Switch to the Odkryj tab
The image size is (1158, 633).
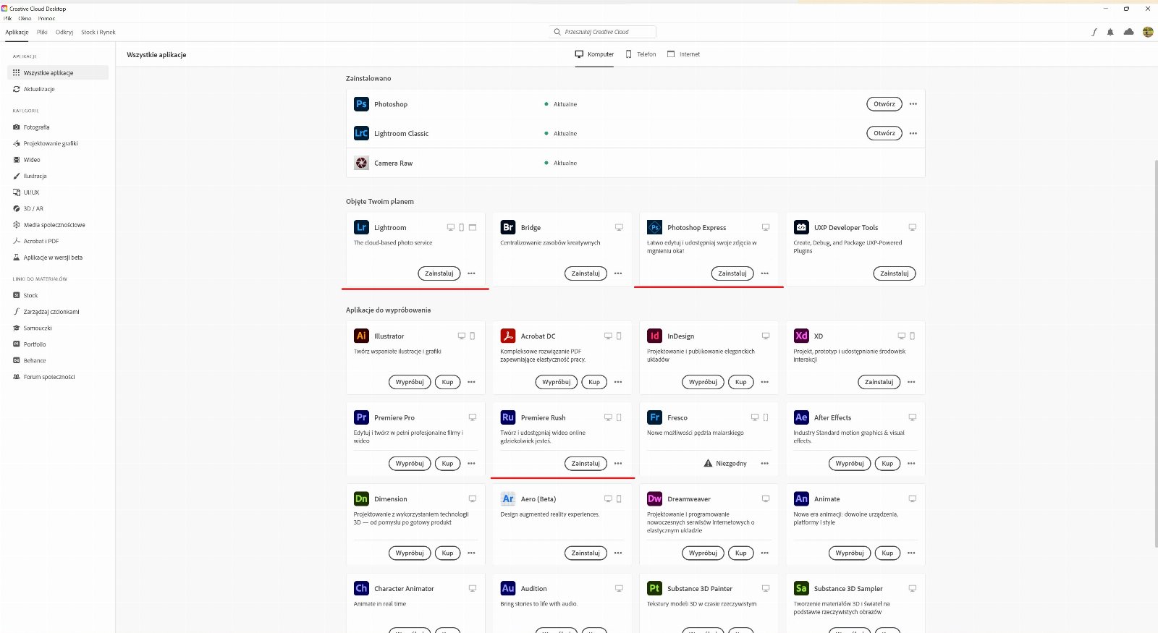tap(64, 32)
